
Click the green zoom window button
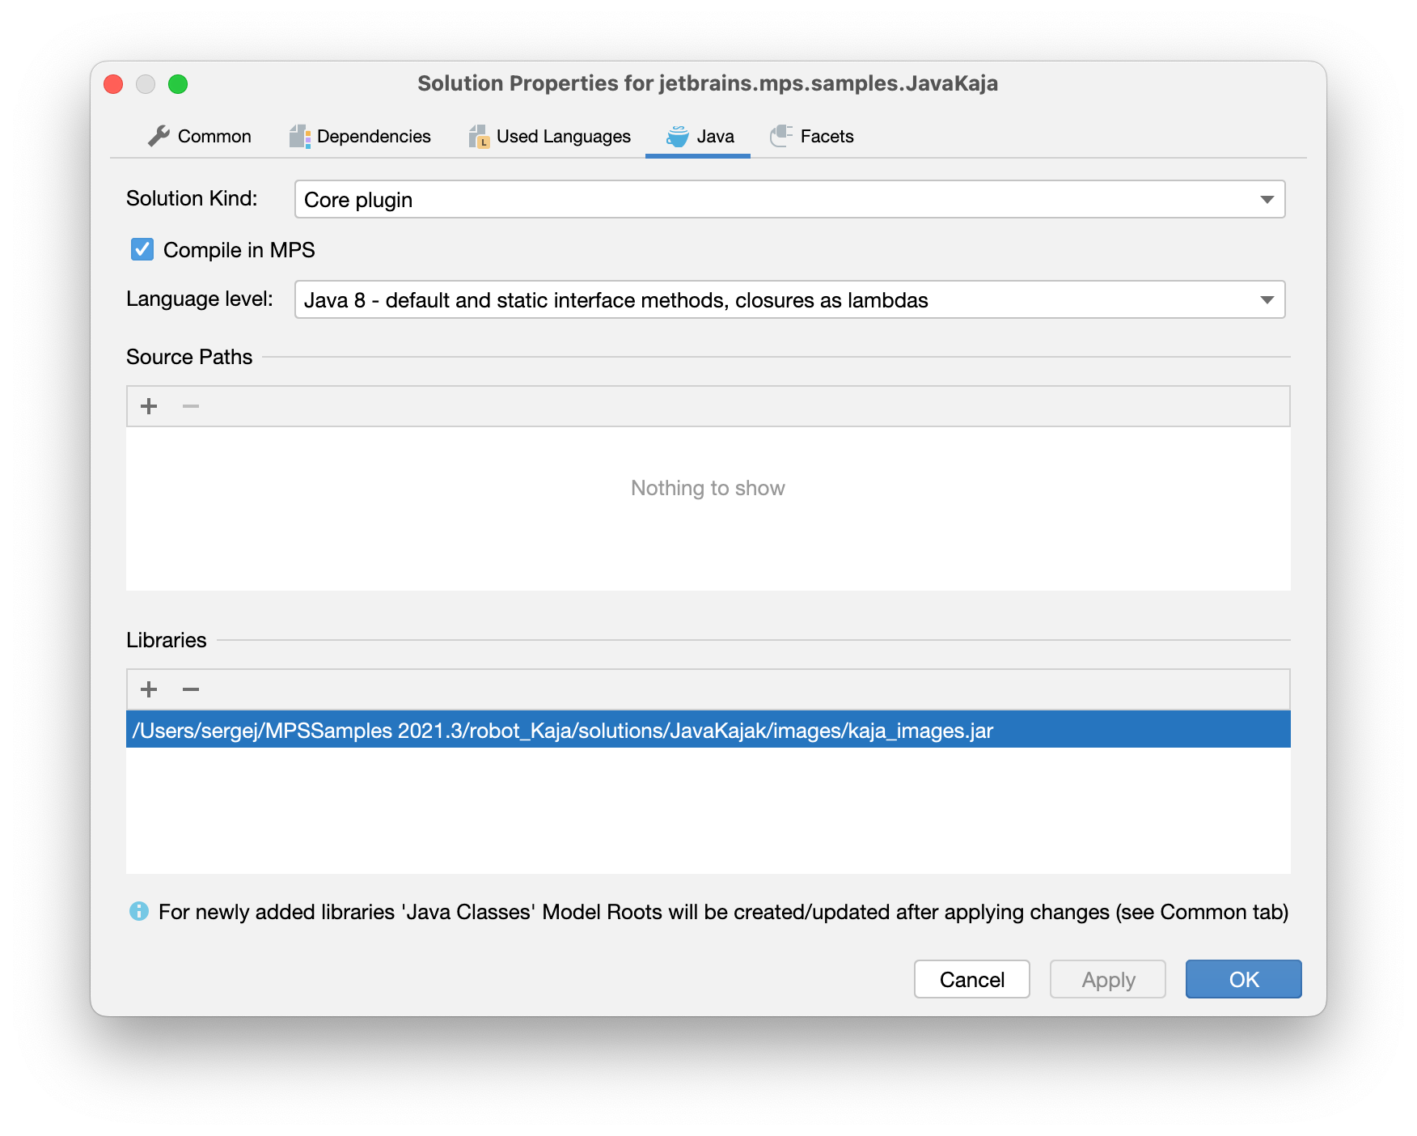(x=178, y=84)
